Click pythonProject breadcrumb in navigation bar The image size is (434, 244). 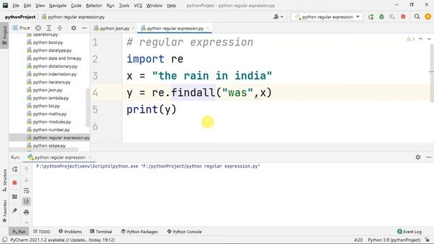pos(20,17)
